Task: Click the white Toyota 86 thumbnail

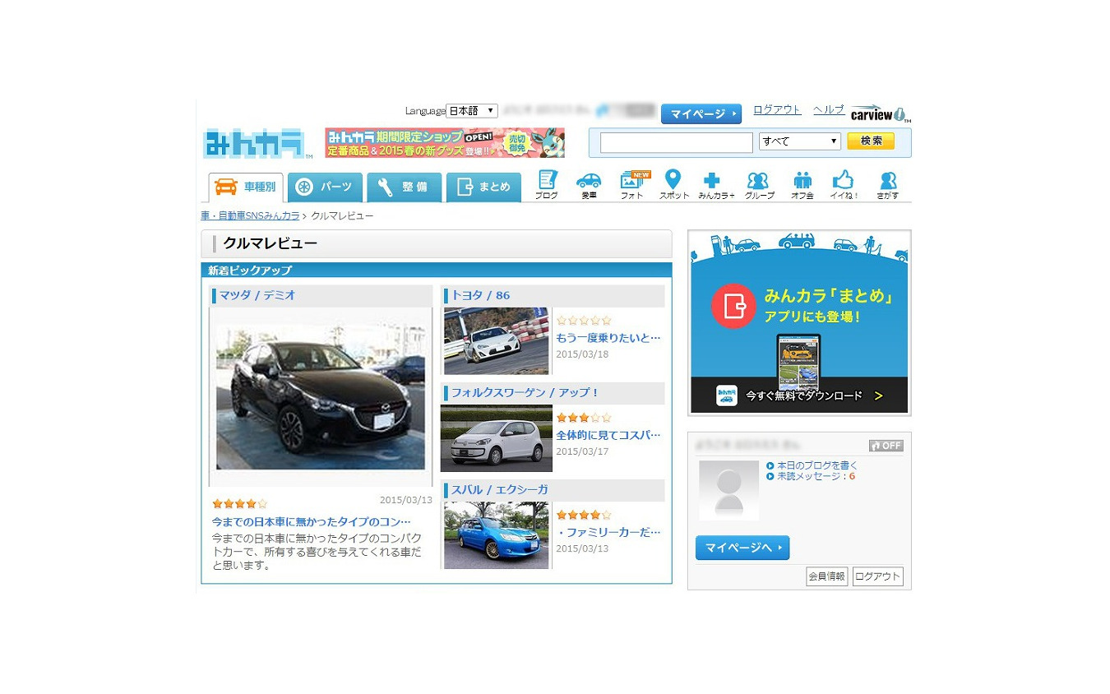Action: (497, 341)
